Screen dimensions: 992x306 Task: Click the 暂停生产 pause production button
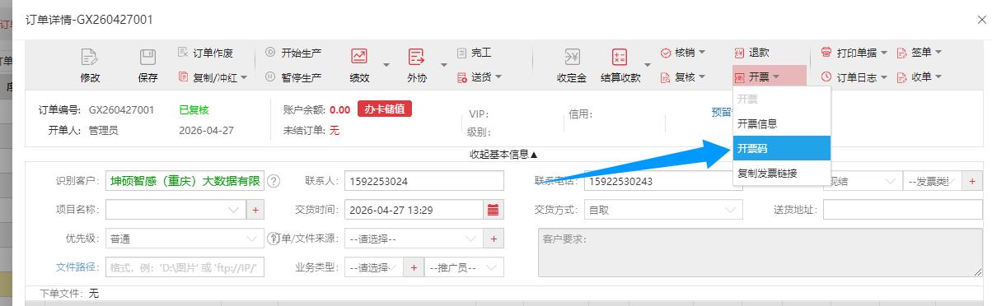293,77
